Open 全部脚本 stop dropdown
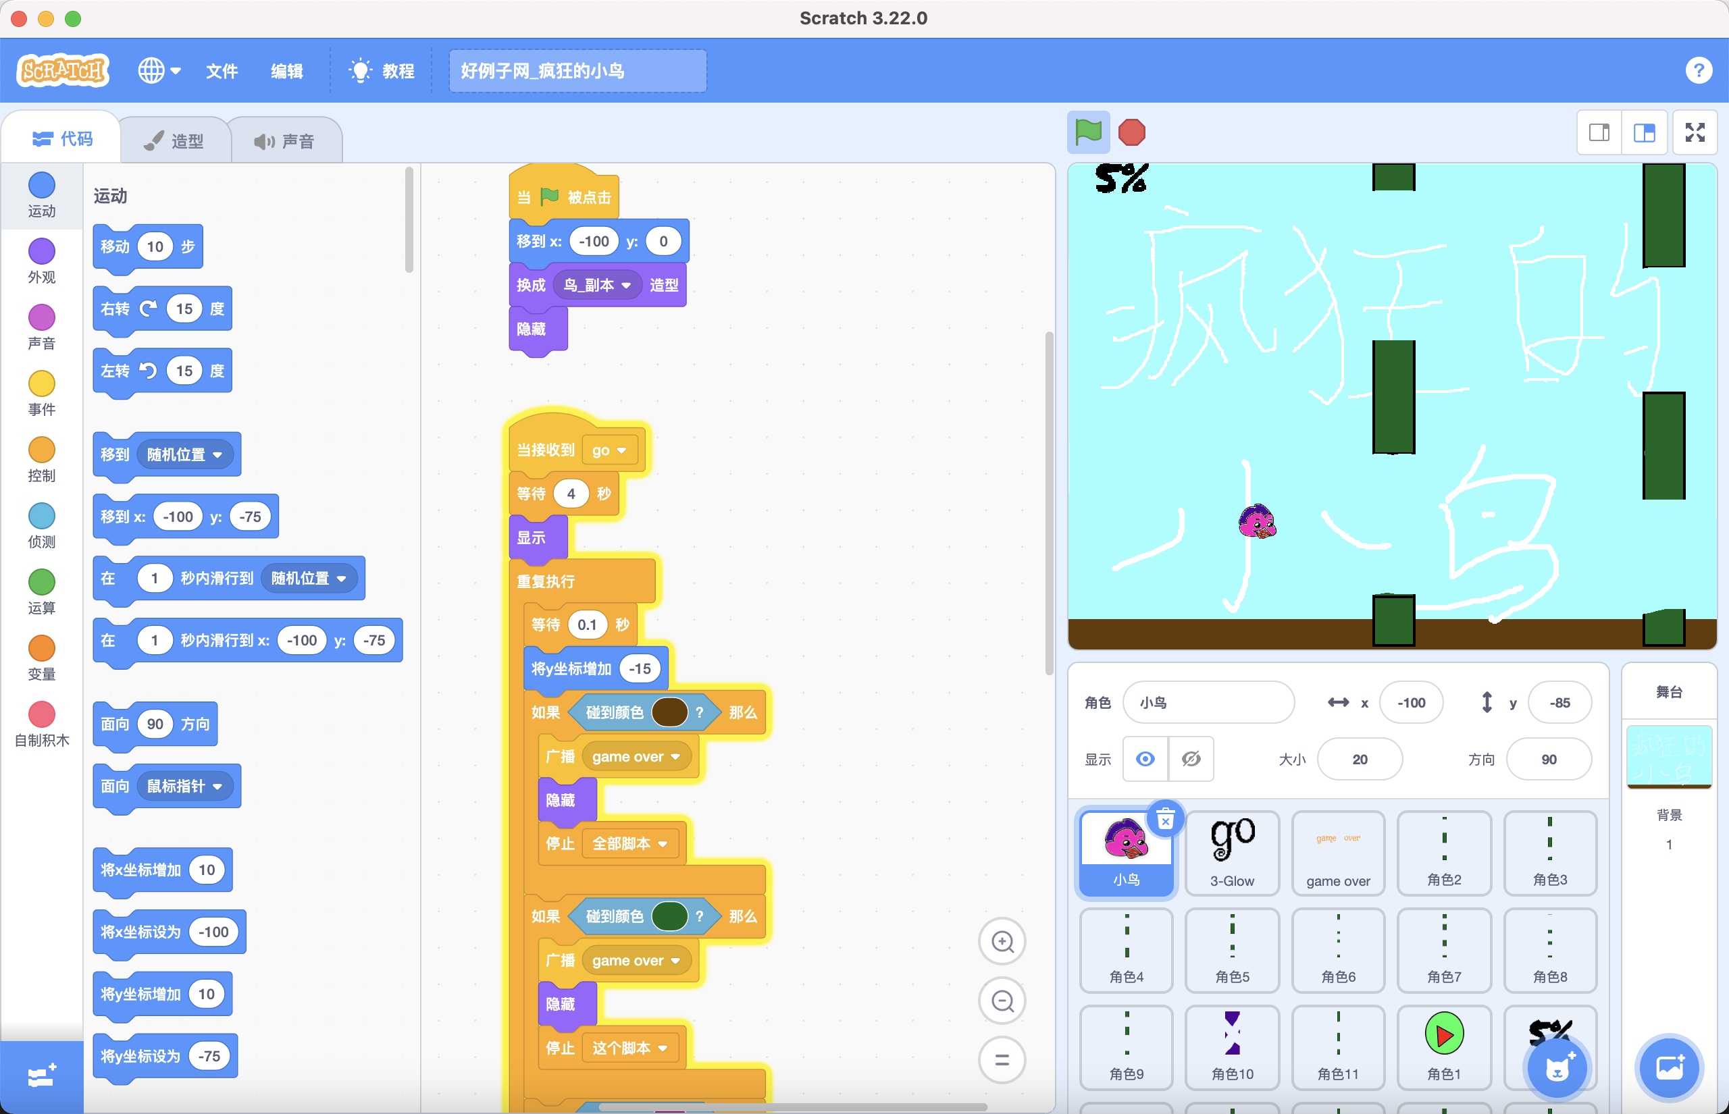The image size is (1729, 1114). click(x=629, y=843)
